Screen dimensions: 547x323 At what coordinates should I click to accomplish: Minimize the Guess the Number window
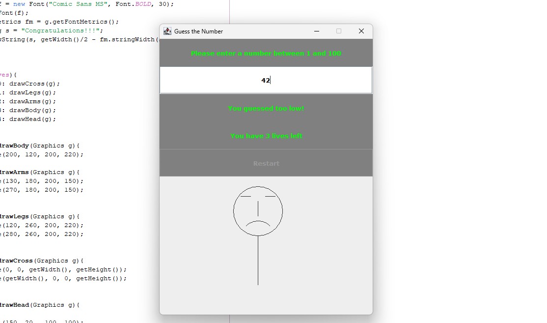click(x=317, y=31)
